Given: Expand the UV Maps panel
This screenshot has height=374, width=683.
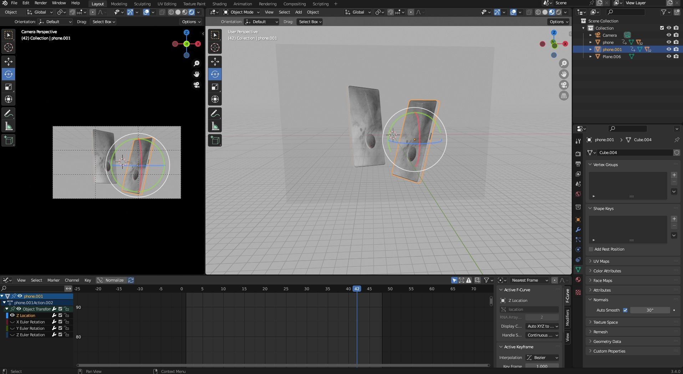Looking at the screenshot, I should coord(601,261).
